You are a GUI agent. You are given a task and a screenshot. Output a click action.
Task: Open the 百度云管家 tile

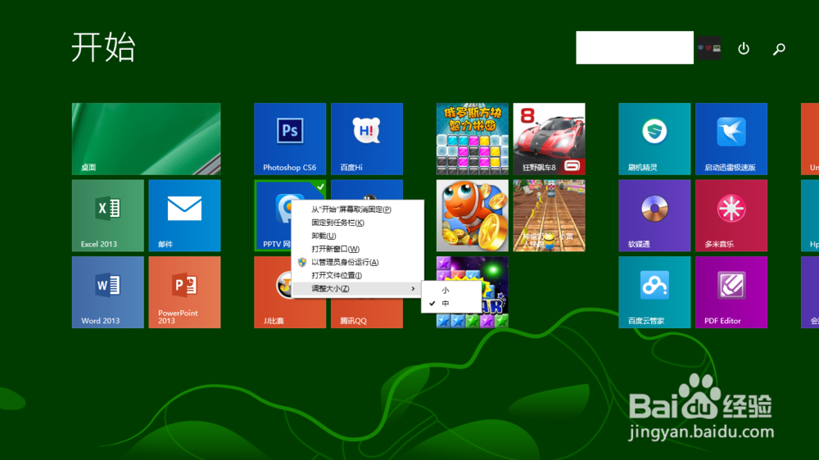[x=654, y=292]
